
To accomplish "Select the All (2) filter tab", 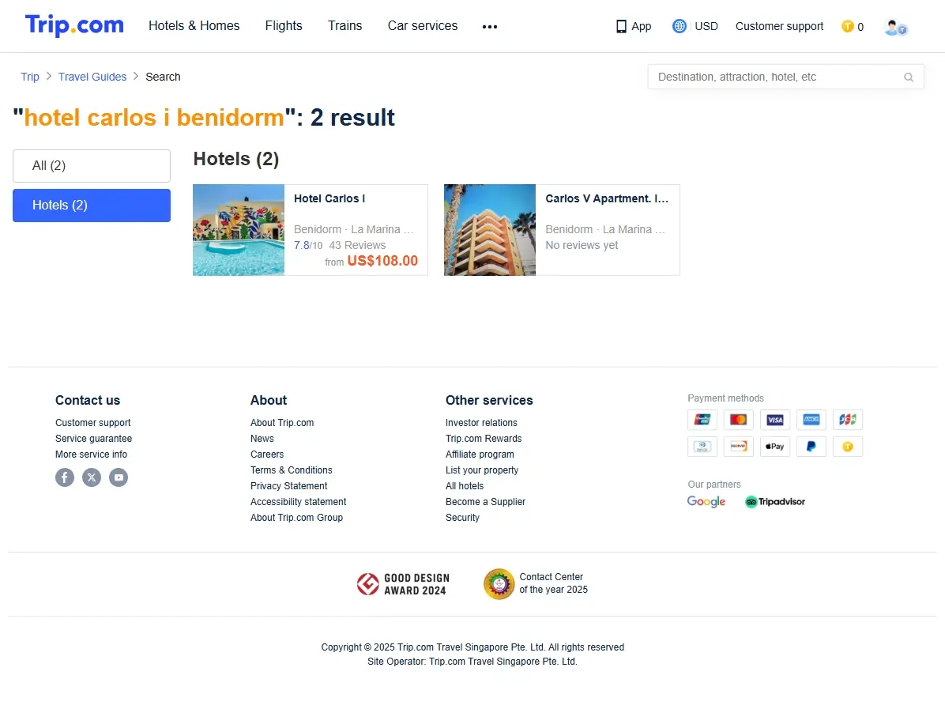I will [92, 166].
